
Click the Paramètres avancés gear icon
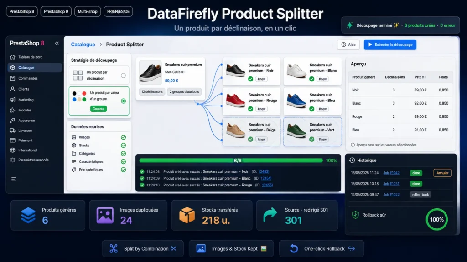click(12, 160)
